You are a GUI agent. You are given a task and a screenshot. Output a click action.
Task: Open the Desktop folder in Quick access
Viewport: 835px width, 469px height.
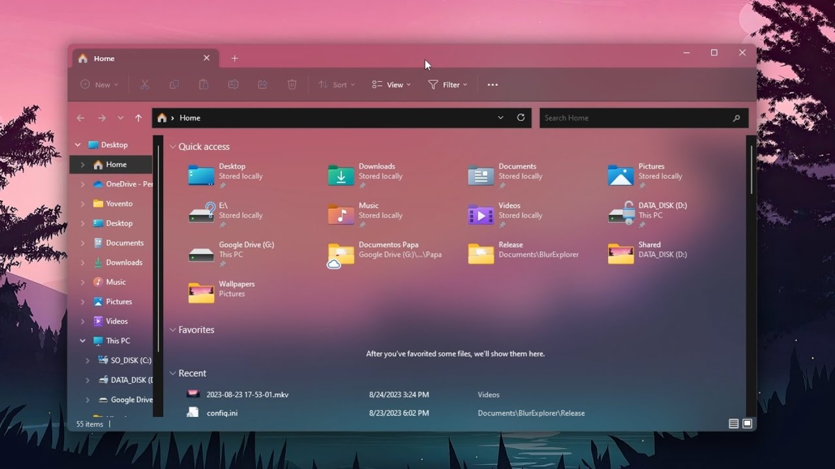tap(226, 176)
